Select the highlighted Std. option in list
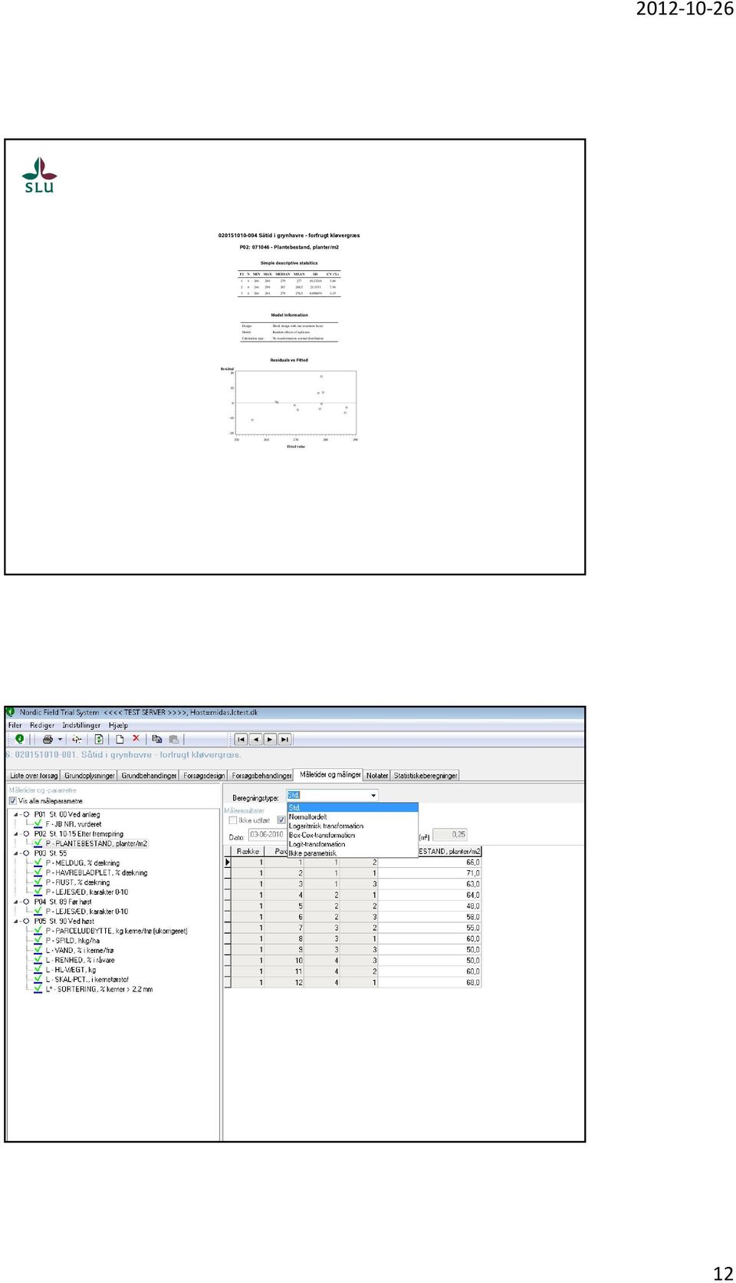736x1283 pixels. point(352,807)
